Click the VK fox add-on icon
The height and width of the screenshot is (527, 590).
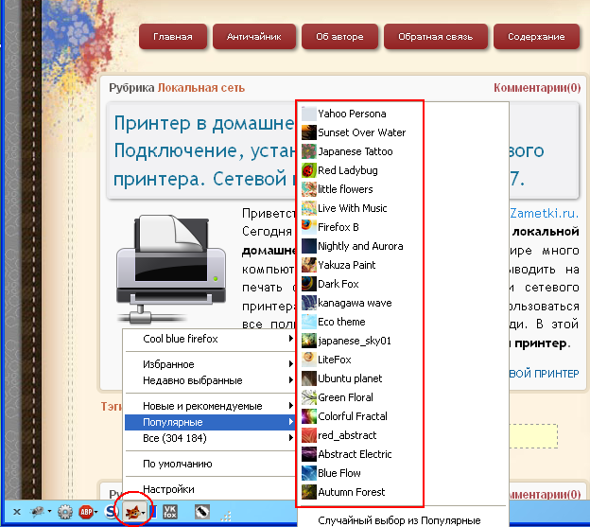(170, 512)
